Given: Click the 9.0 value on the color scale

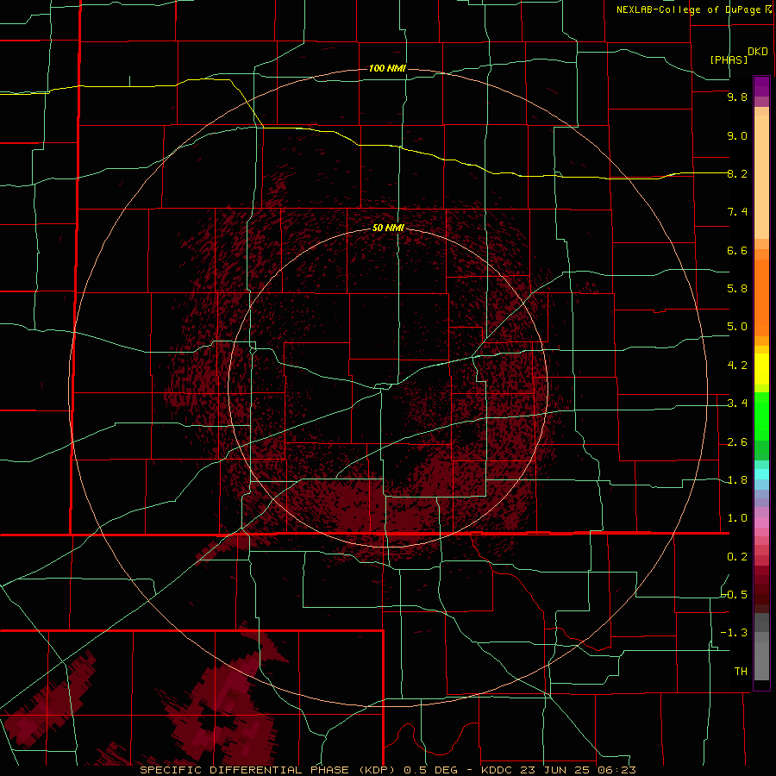Looking at the screenshot, I should [737, 135].
